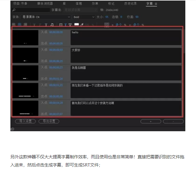Edit 首先我们可以点开这个安装方法 caption box
Image resolution: width=196 pixels, height=174 pixels.
126,108
